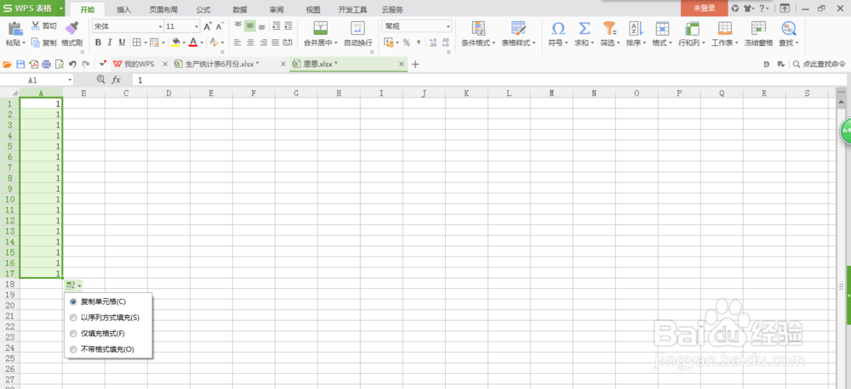
Task: Click the AutoSum (求和) sigma icon
Action: coord(584,28)
